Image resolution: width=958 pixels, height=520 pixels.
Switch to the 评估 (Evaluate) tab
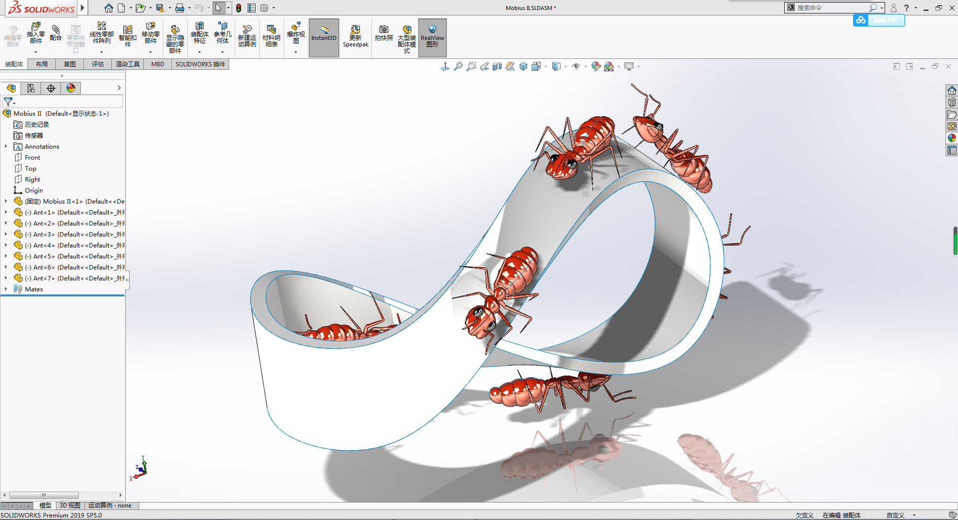point(97,64)
